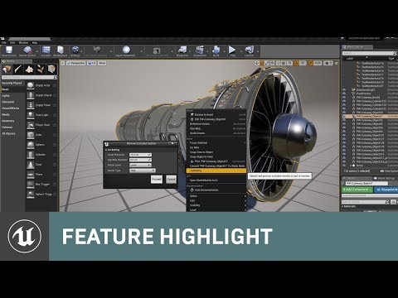Maximize viewport using the corner icon

337,63
